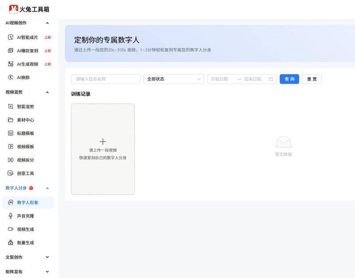The width and height of the screenshot is (355, 278).
Task: Click the 素材中心 folder icon
Action: [x=11, y=119]
